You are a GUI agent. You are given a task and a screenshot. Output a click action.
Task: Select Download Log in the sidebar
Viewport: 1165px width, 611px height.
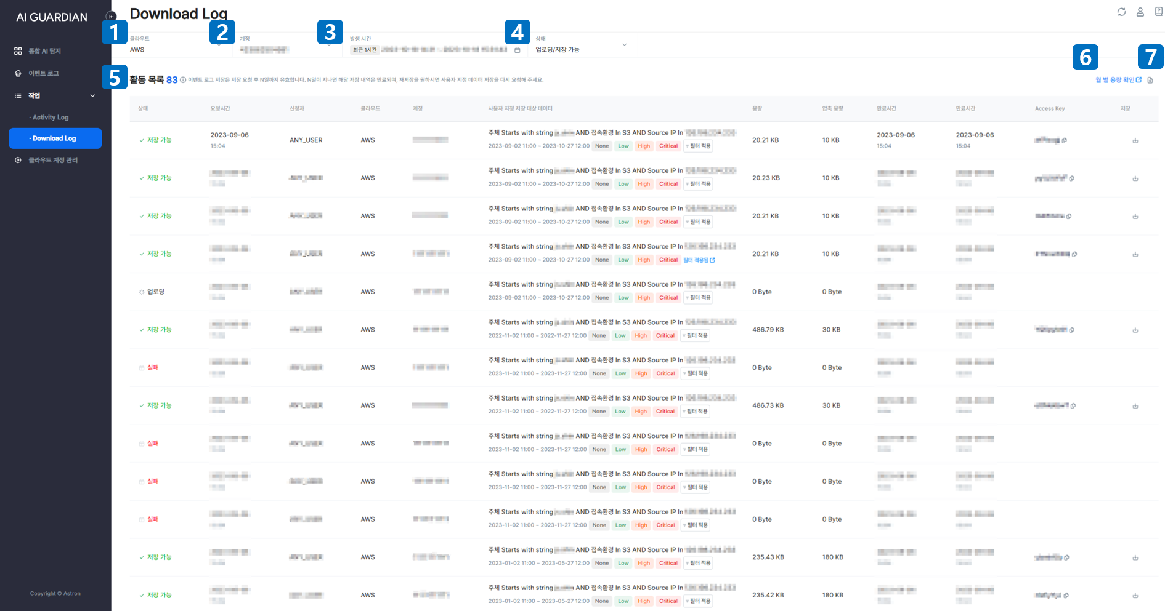(x=55, y=138)
